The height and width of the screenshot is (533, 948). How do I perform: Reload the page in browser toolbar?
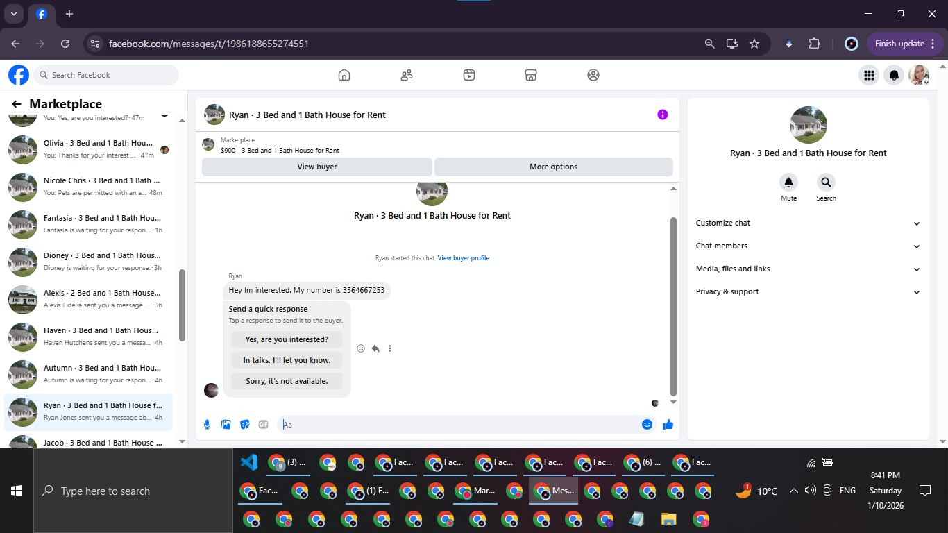click(65, 44)
